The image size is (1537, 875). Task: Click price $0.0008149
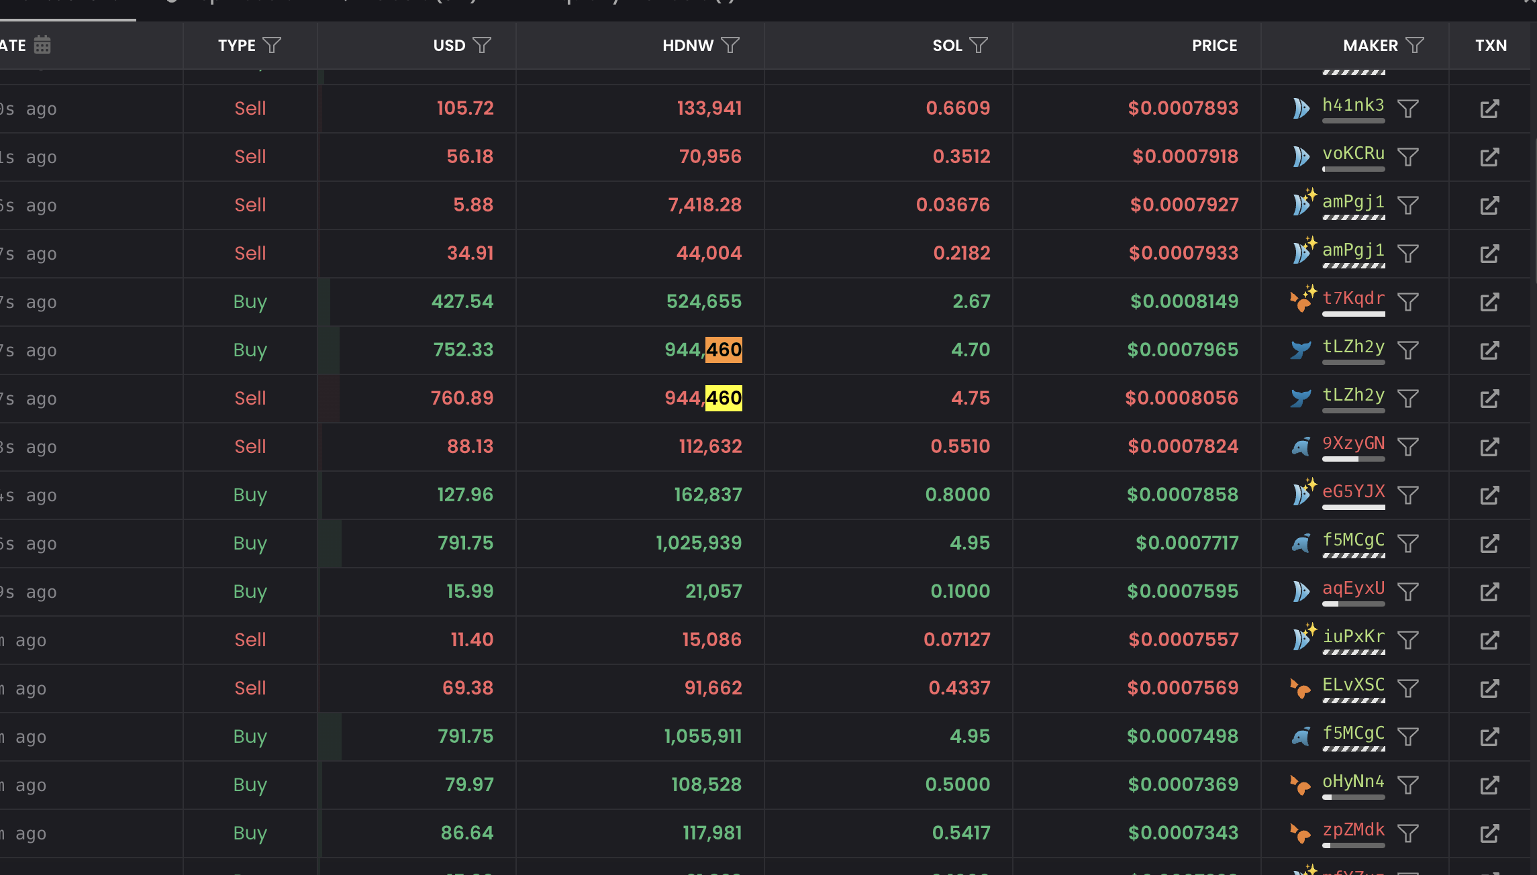(1184, 301)
